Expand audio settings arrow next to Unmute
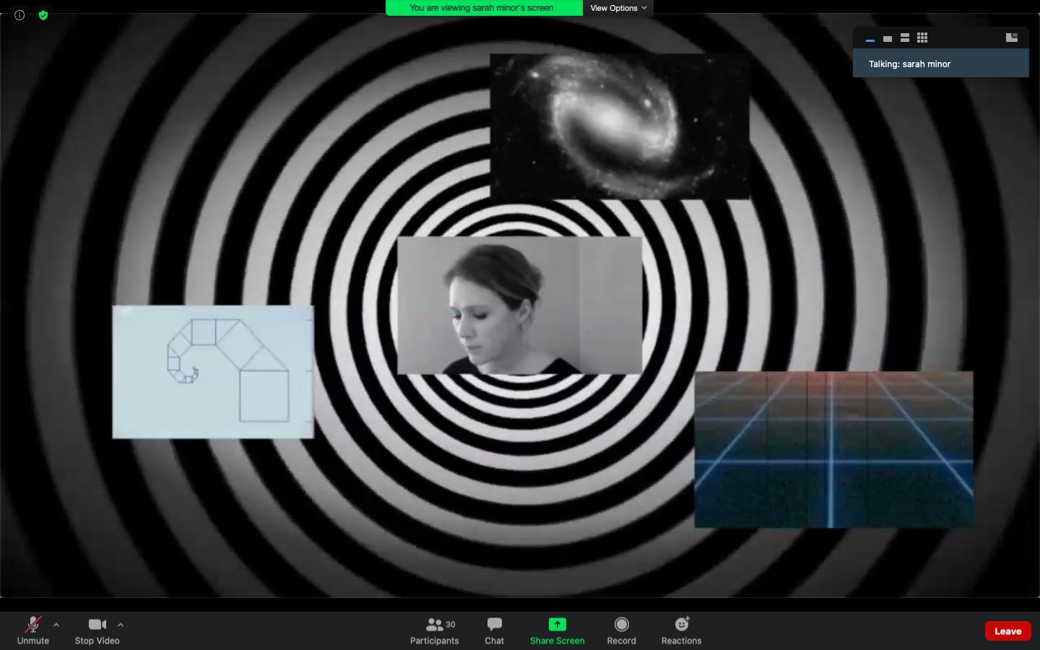 tap(56, 625)
